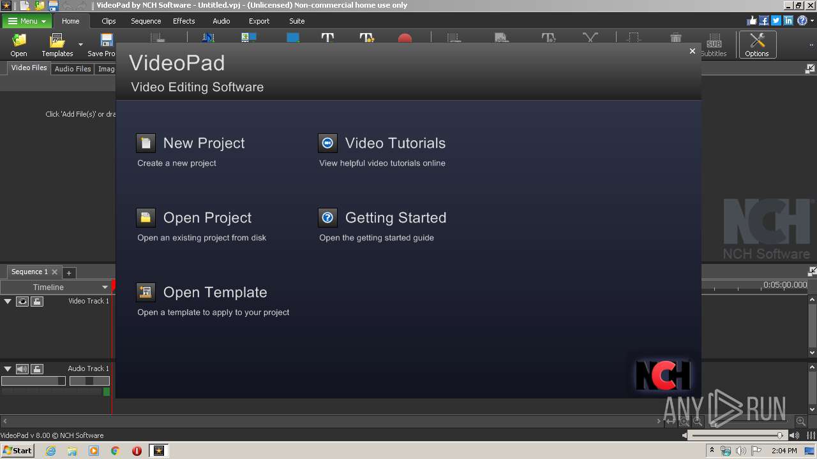Viewport: 817px width, 459px height.
Task: Open the Templates dropdown arrow
Action: [80, 45]
